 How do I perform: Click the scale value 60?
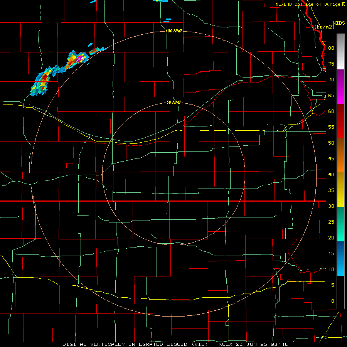[x=331, y=111]
